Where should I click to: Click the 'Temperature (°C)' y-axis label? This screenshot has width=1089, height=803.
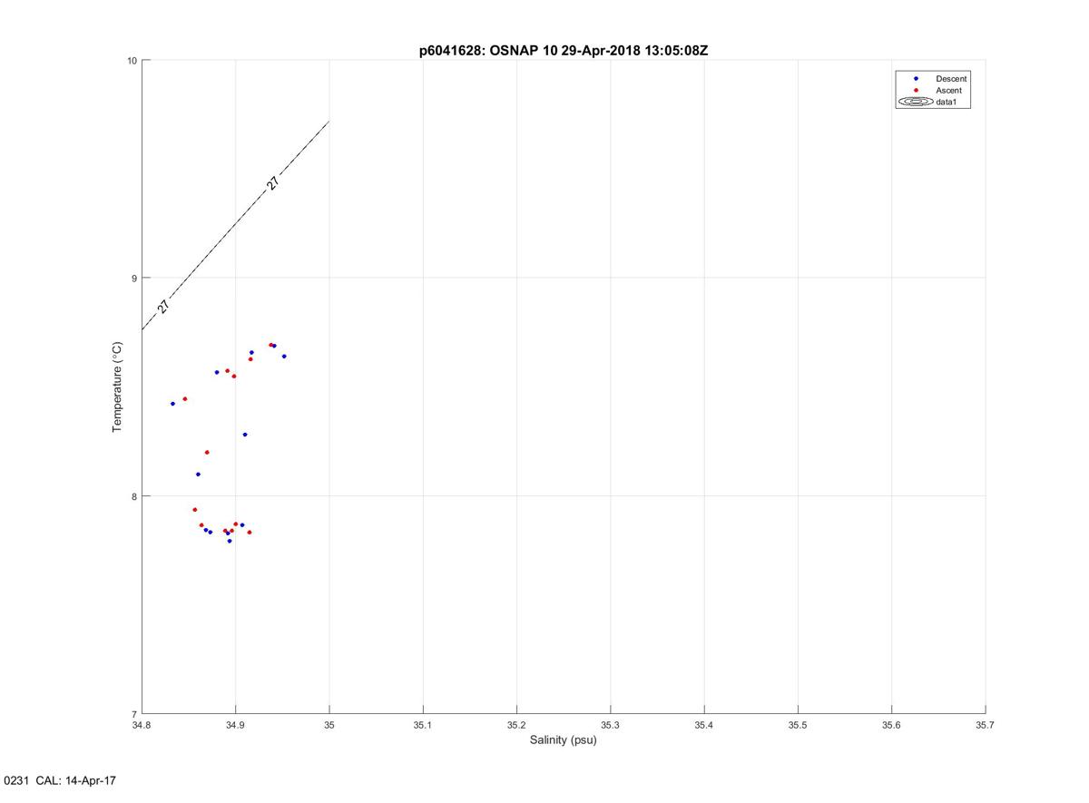117,387
